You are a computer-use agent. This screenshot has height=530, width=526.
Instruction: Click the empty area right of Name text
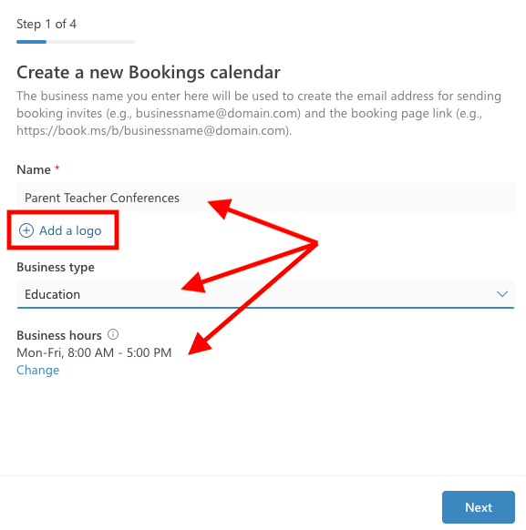pyautogui.click(x=346, y=198)
